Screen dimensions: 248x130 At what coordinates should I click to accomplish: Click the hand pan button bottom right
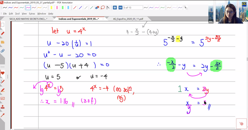(x=241, y=124)
